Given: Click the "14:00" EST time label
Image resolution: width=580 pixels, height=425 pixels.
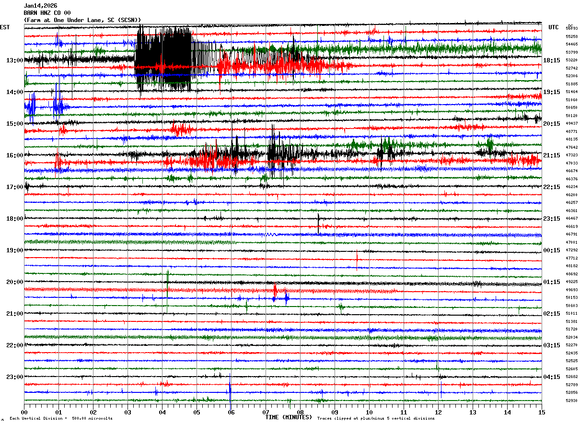Looking at the screenshot, I should (x=14, y=92).
